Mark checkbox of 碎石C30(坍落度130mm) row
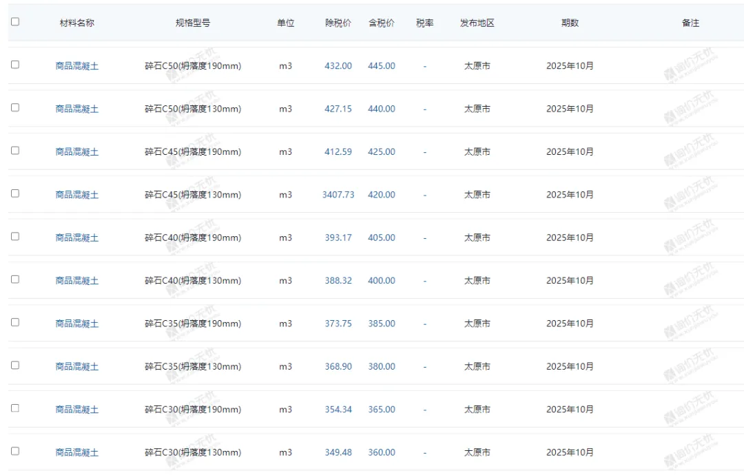The width and height of the screenshot is (744, 475). 15,451
